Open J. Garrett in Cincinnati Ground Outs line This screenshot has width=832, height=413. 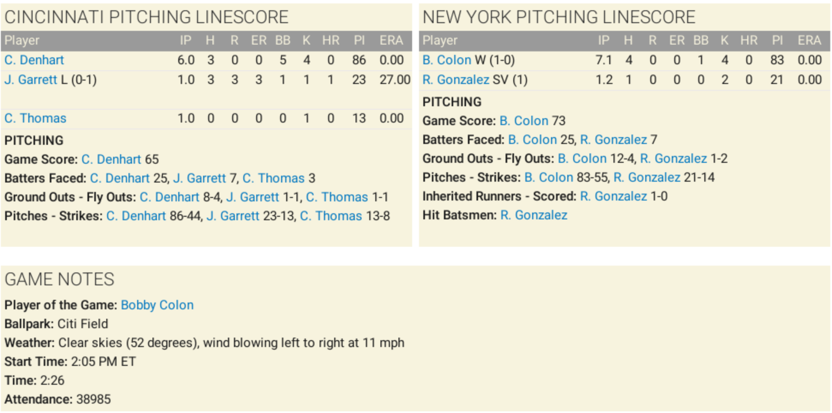[x=252, y=197]
